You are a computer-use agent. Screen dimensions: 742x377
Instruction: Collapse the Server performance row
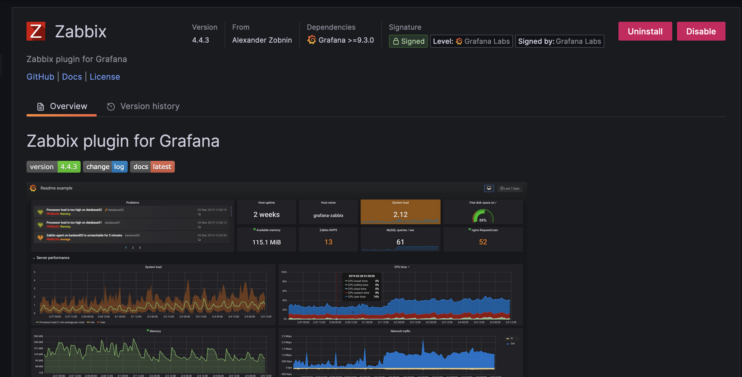click(x=52, y=258)
